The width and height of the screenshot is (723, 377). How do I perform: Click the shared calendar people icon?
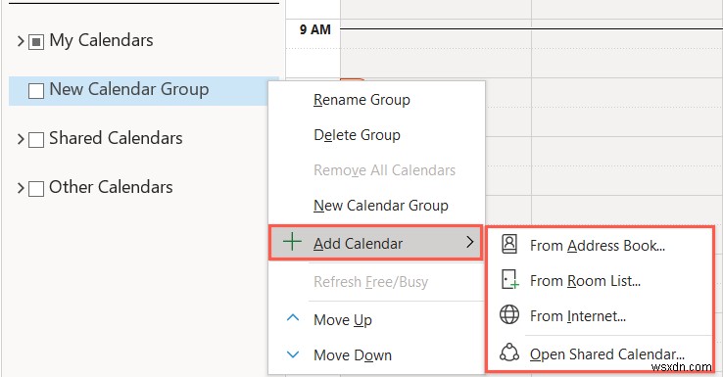click(509, 353)
